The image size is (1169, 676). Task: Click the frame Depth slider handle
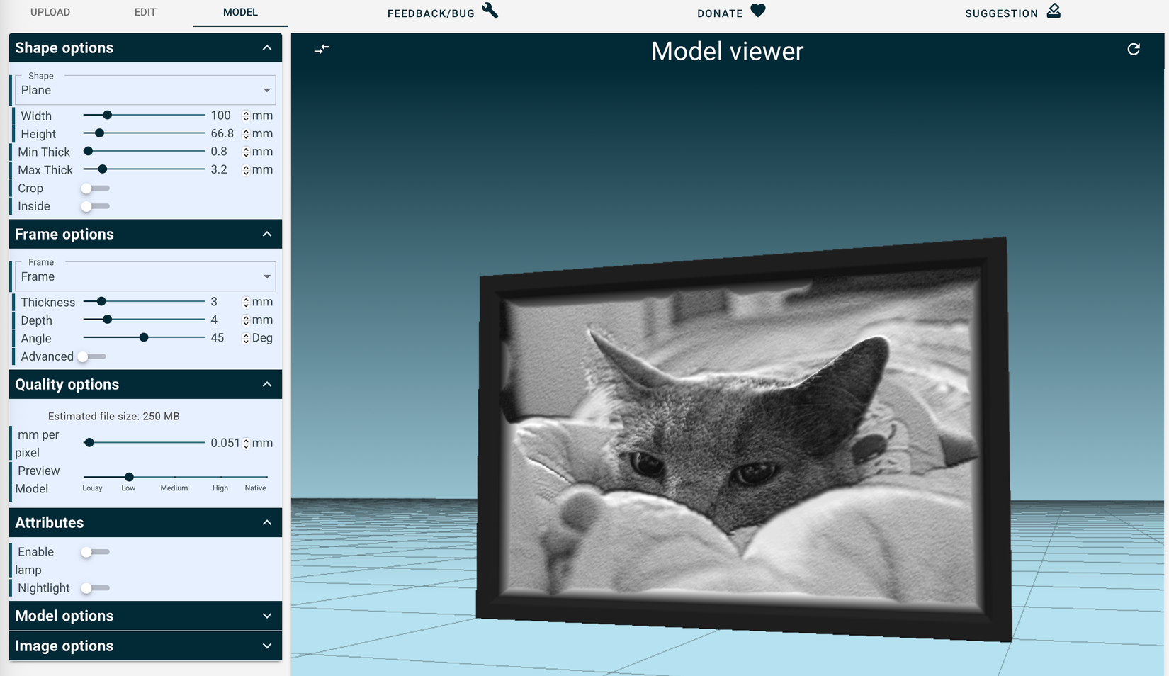[x=108, y=320]
